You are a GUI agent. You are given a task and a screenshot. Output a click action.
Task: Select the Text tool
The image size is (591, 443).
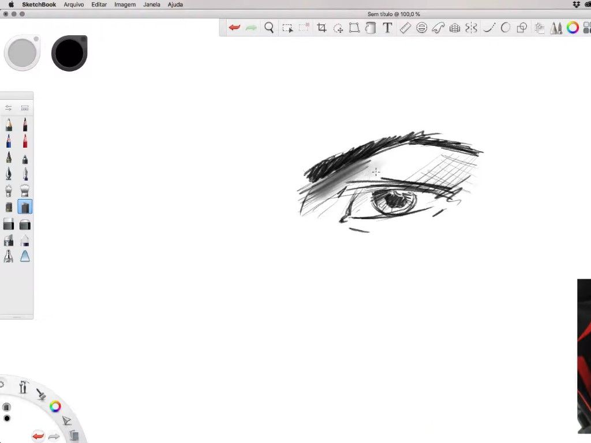point(388,28)
